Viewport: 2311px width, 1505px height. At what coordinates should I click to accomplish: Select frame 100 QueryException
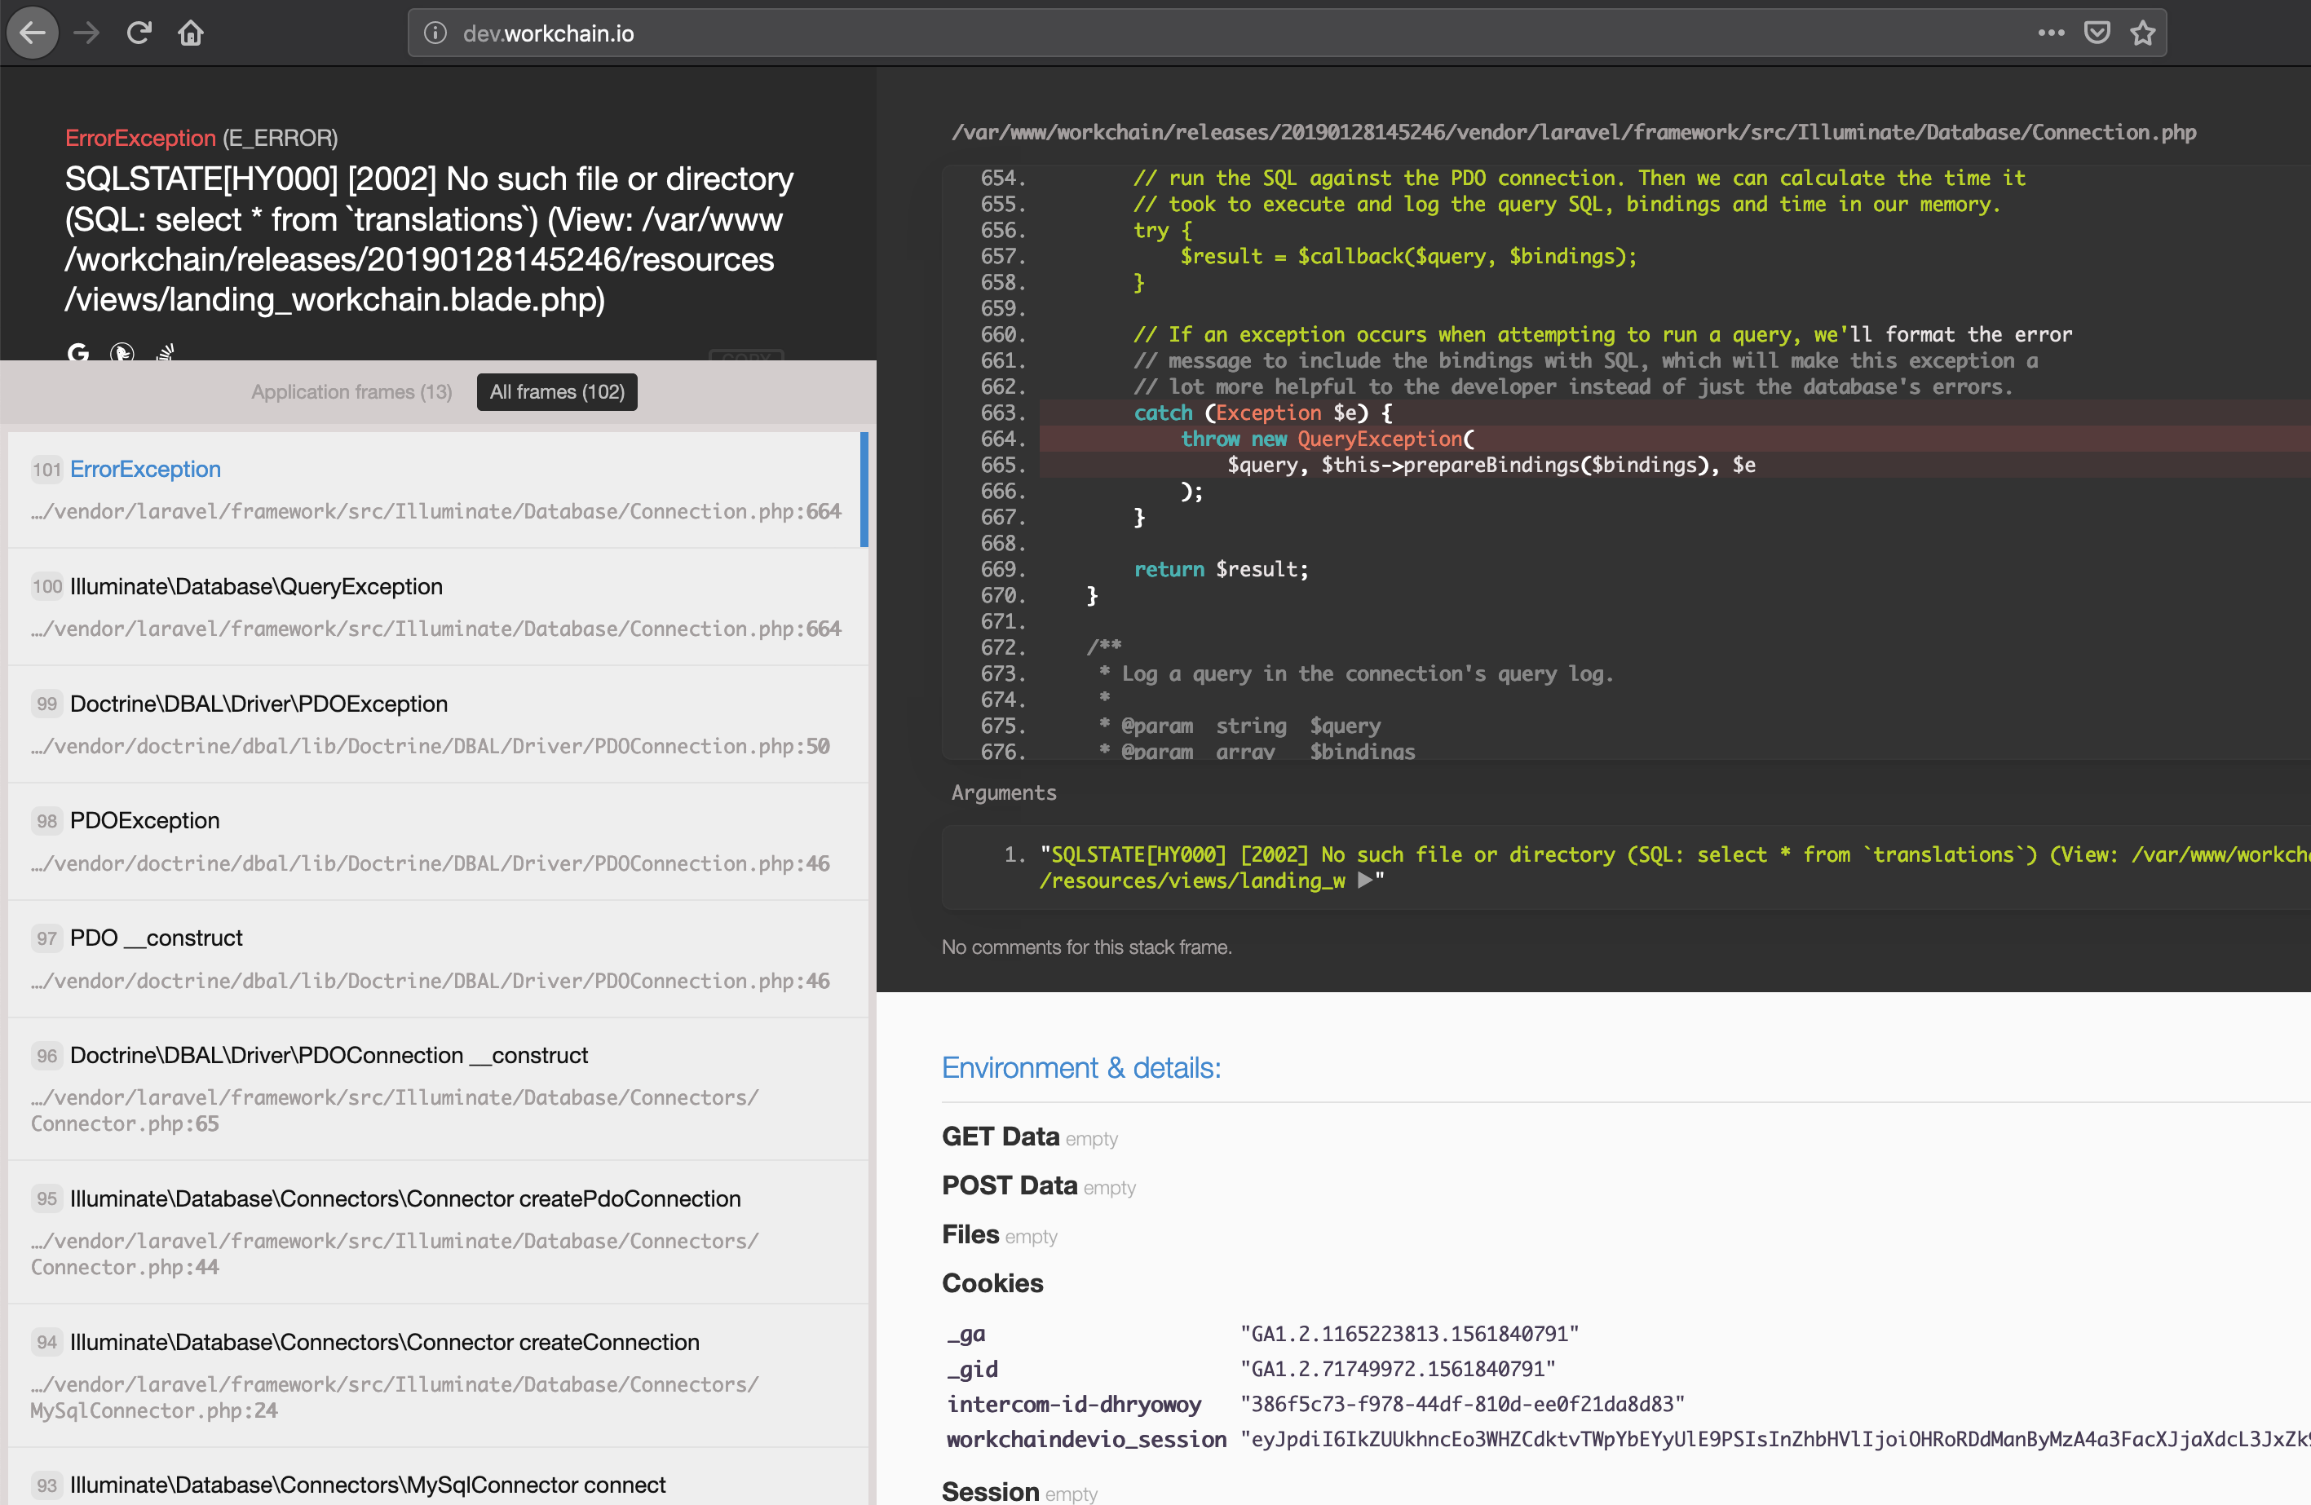pos(437,607)
